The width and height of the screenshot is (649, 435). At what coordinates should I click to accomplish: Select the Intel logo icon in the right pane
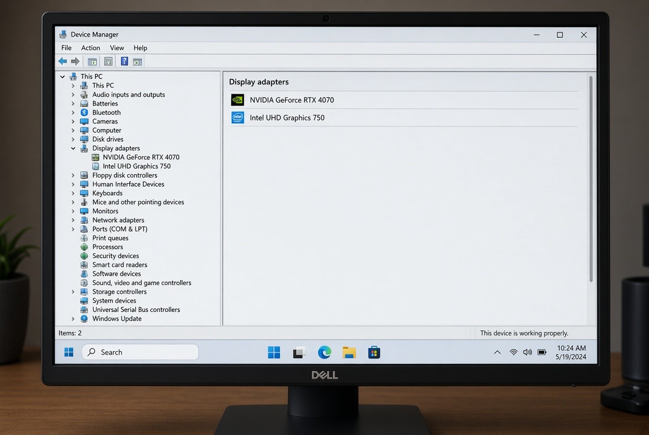coord(237,118)
